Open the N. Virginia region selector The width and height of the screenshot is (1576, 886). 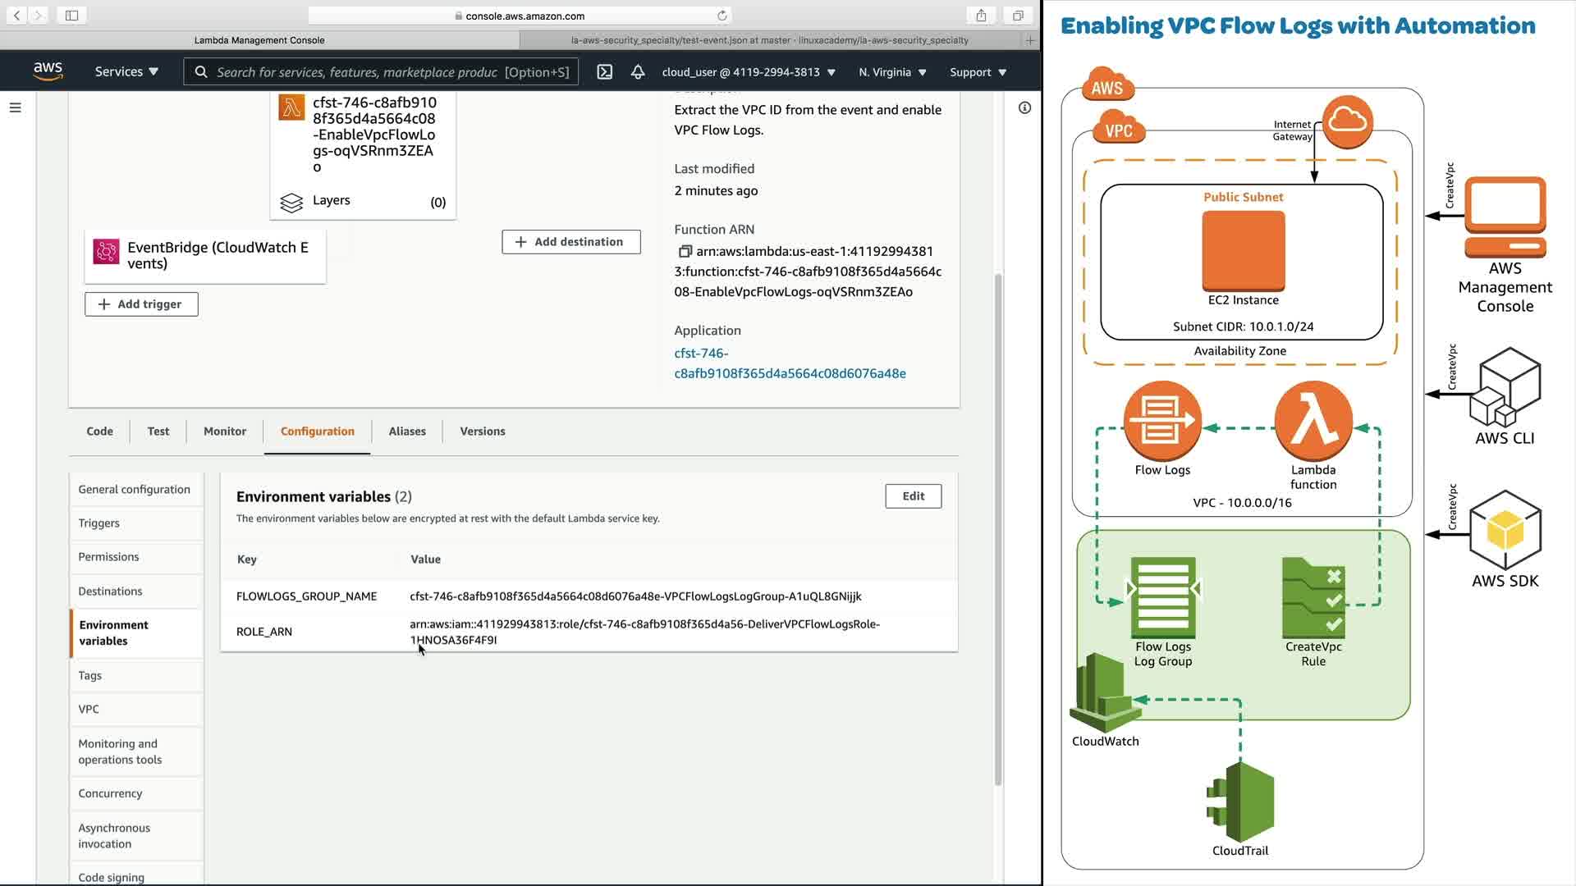pos(892,72)
